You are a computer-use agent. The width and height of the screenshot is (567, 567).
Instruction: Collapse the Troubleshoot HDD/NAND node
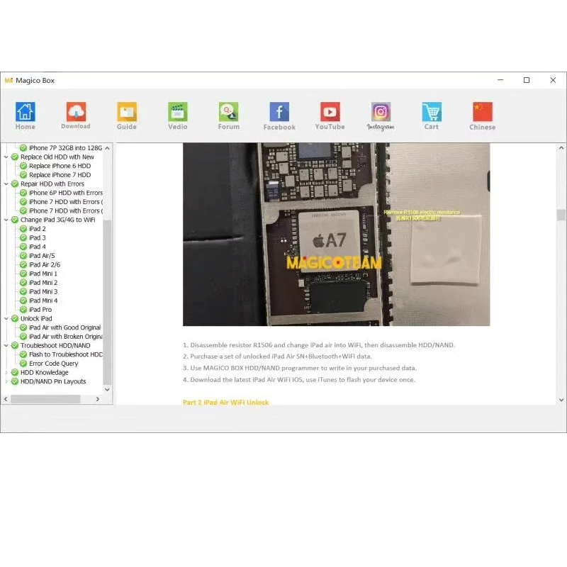6,346
